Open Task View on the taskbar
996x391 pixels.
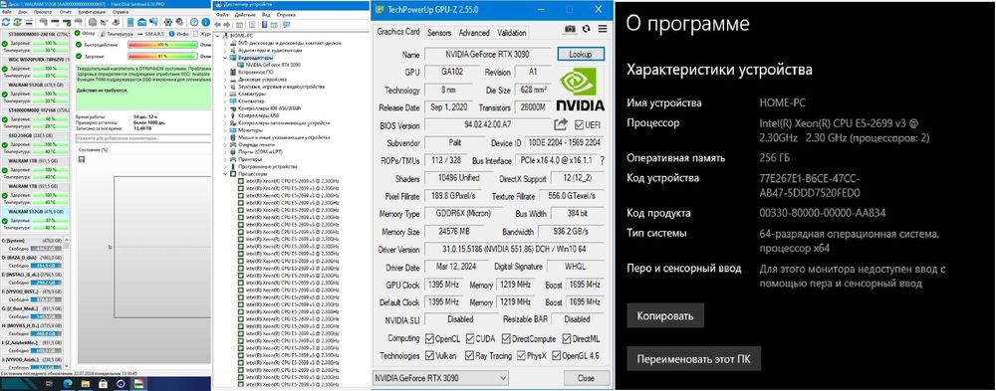pos(50,383)
